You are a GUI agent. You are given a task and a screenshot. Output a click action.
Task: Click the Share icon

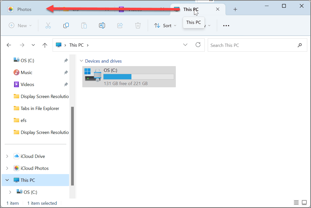click(120, 25)
